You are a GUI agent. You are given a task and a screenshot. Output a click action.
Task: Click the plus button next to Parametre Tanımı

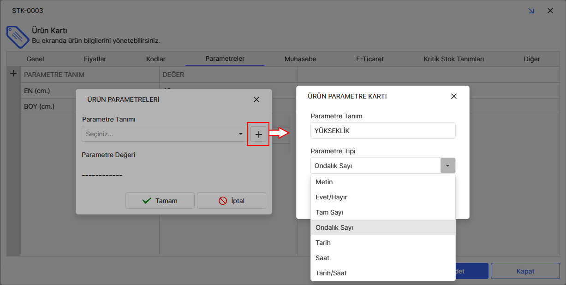click(x=258, y=134)
